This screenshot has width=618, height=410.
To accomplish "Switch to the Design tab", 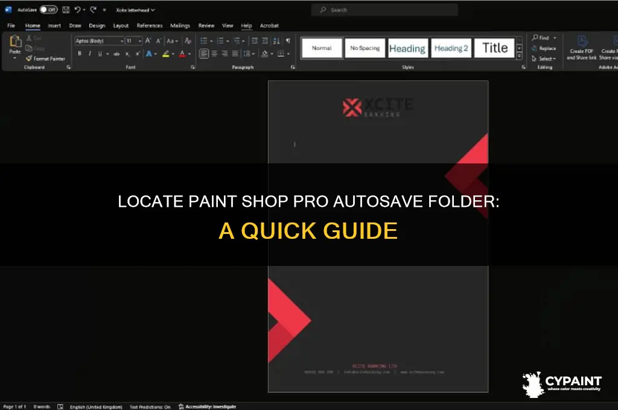I will [97, 25].
